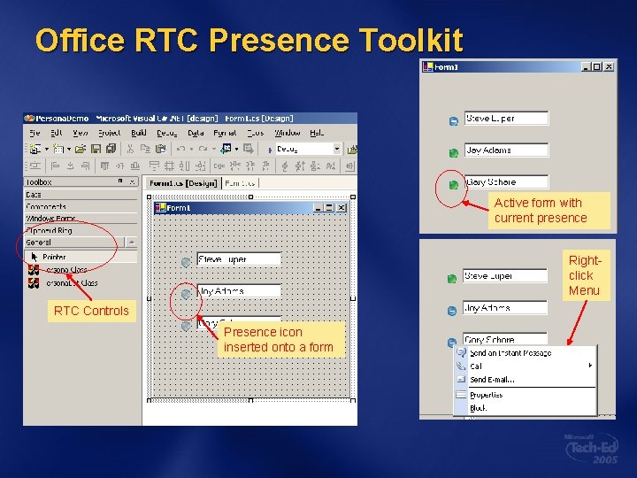The image size is (637, 478).
Task: Click the Save floppy disk icon
Action: click(96, 150)
